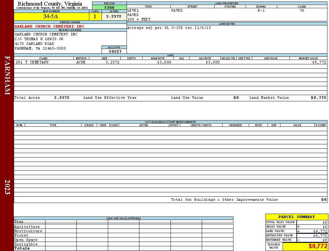Viewport: 329px width, 251px height.
Task: Click the 2023 year on the sidebar
Action: click(7, 187)
